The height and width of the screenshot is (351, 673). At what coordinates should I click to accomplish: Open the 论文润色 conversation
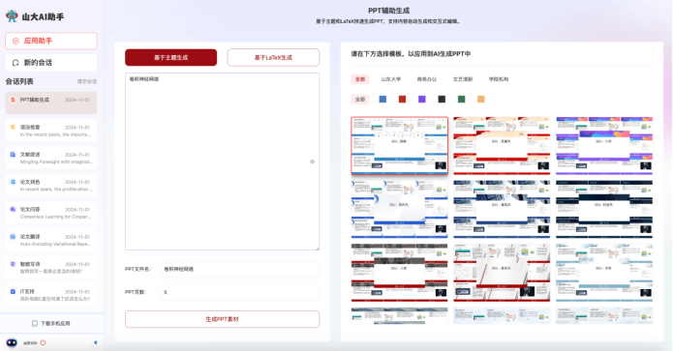(51, 185)
